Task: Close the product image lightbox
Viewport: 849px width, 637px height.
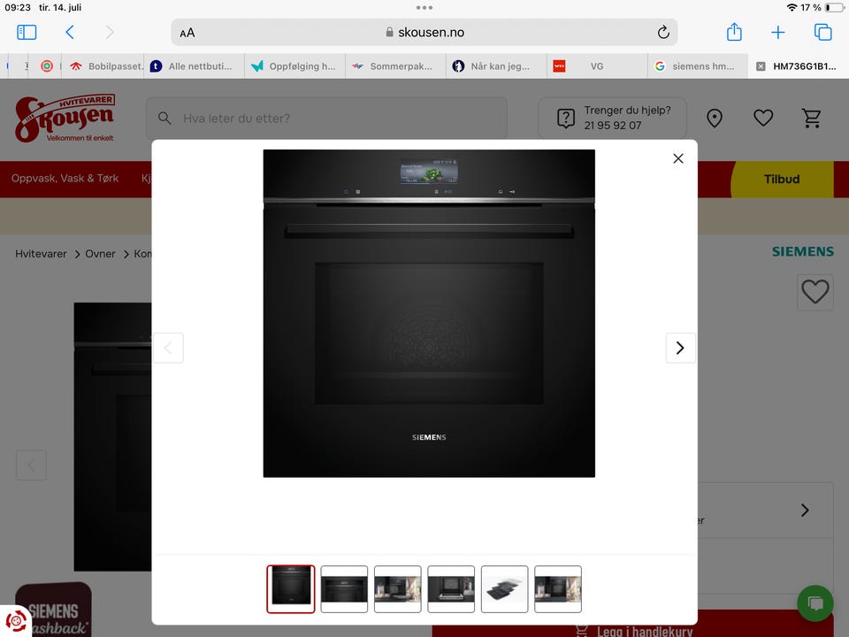Action: [678, 158]
